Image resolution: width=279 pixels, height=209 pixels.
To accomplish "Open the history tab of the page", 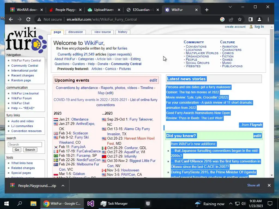I will tap(123, 32).
